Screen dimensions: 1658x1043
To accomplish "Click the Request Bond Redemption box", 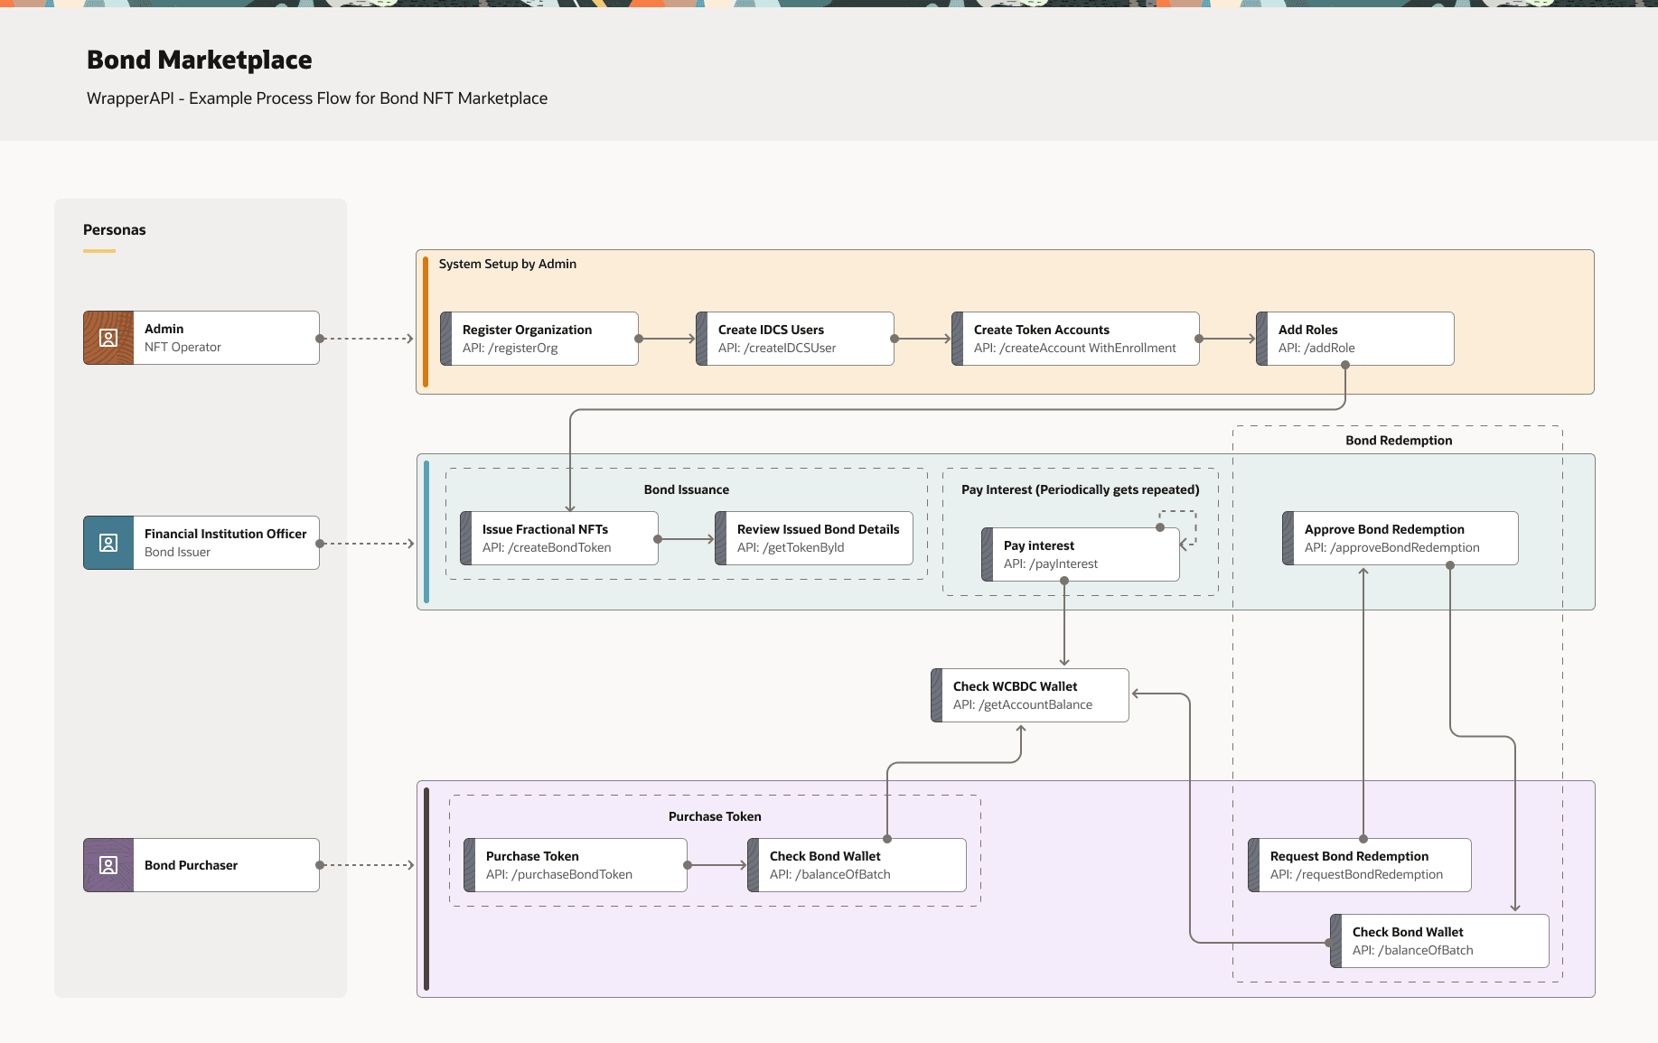I will (x=1360, y=865).
